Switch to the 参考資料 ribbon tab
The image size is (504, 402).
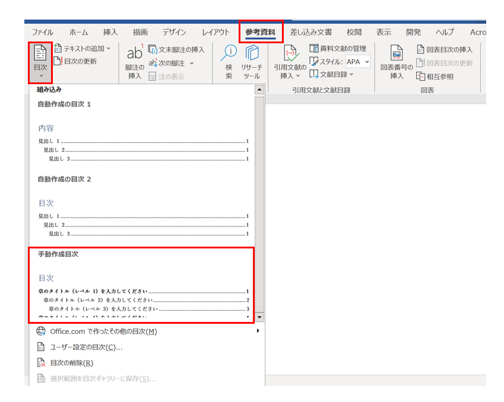(261, 32)
